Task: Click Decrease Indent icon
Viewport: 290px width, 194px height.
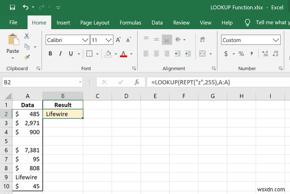Action: pos(178,54)
